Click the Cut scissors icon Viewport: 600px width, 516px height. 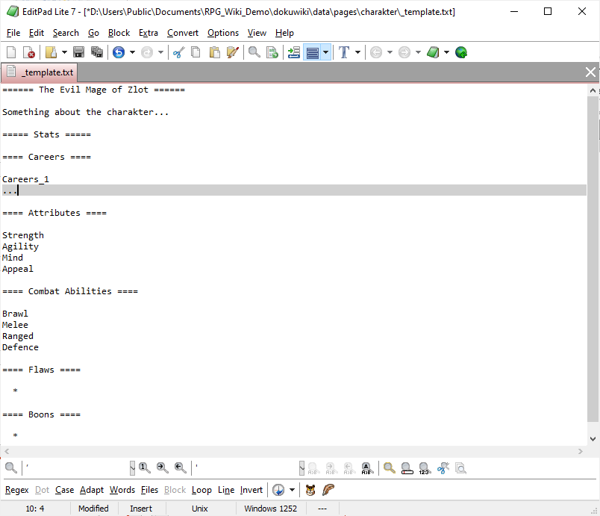click(x=178, y=52)
